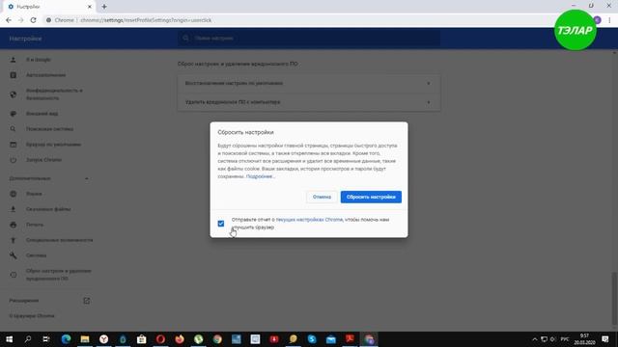618x347 pixels.
Task: Click the Поиск настроек search field
Action: [x=309, y=39]
